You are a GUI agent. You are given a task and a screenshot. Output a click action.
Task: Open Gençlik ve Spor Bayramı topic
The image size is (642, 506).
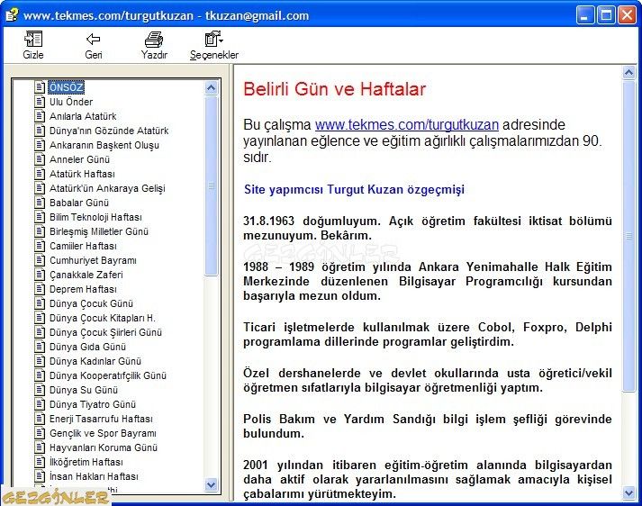[x=103, y=433]
